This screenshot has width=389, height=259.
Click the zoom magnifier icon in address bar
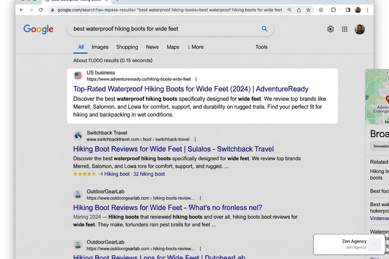pyautogui.click(x=289, y=10)
